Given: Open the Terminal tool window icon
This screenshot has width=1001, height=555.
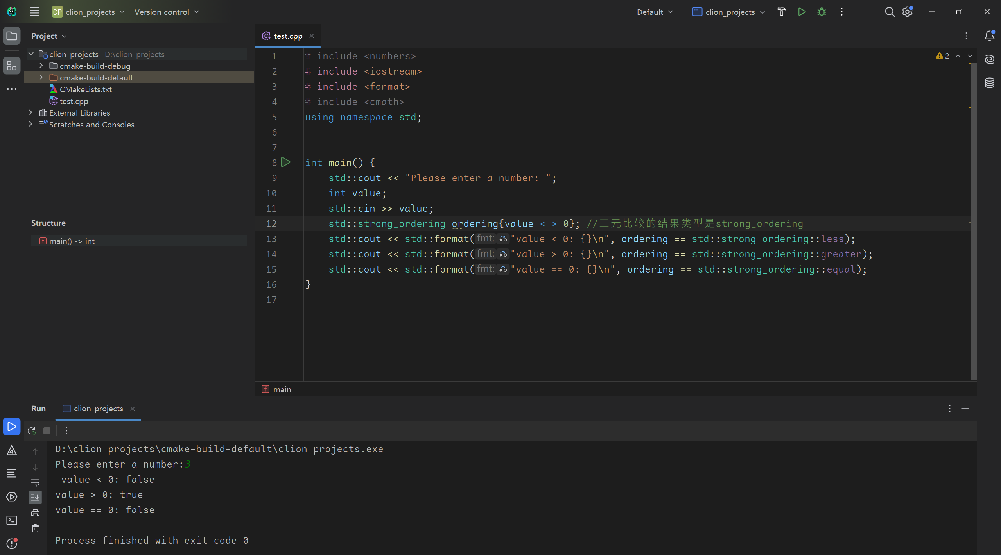Looking at the screenshot, I should (x=12, y=520).
